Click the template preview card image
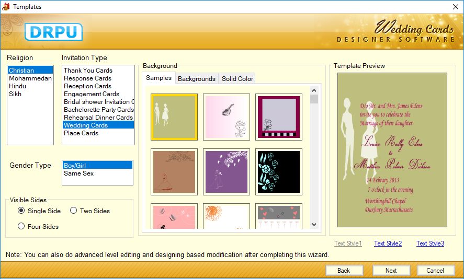Image resolution: width=464 pixels, height=279 pixels. (392, 150)
